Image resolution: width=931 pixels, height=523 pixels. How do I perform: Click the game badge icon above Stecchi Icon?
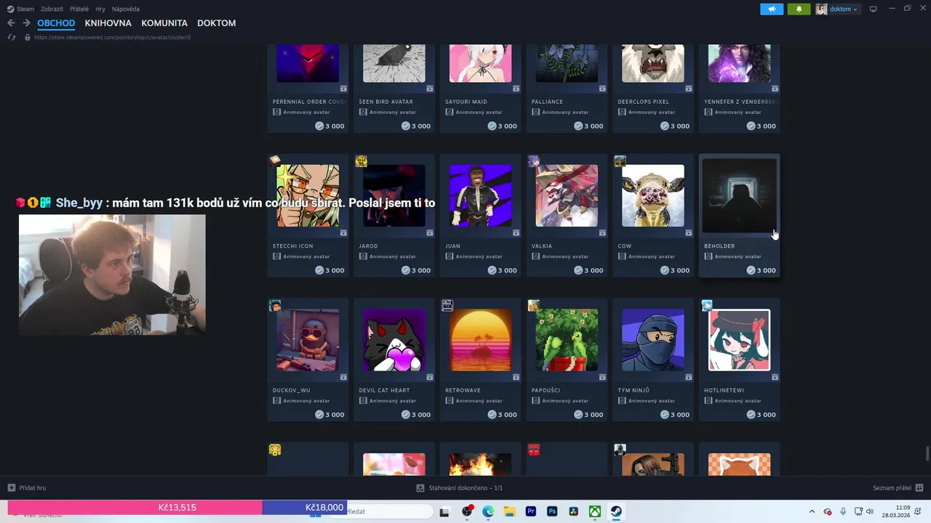point(275,161)
